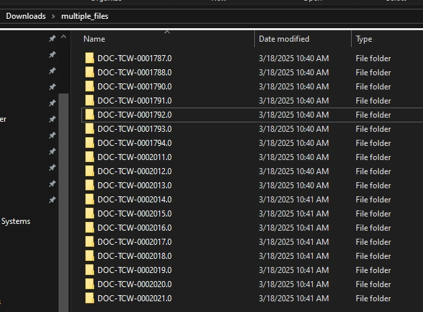Select folder name DOC-TCW-0001793.0

134,129
